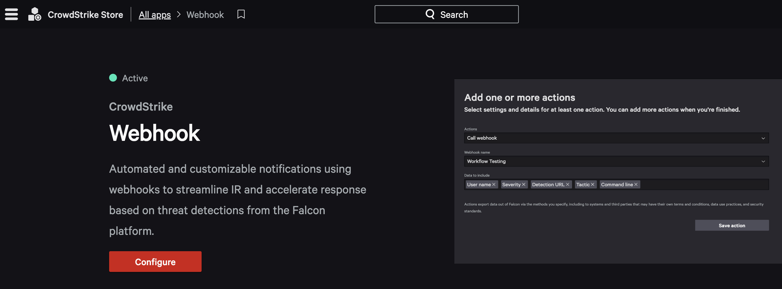This screenshot has height=289, width=782.
Task: Remove the Tactic data tag
Action: [x=592, y=184]
